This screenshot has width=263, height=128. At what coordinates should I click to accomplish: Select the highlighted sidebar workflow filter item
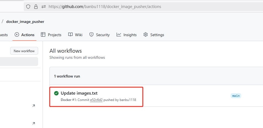click(19, 62)
